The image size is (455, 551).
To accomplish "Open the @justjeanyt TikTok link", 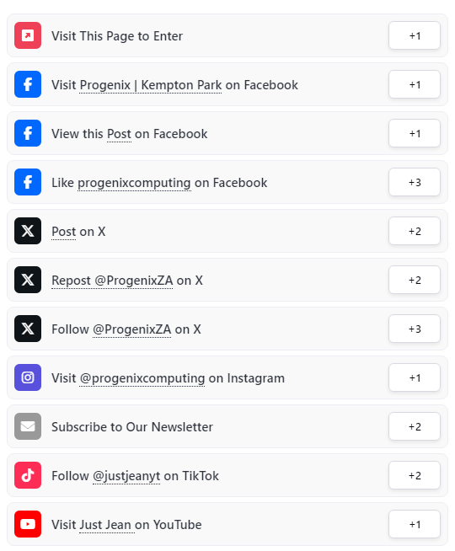I will (126, 476).
